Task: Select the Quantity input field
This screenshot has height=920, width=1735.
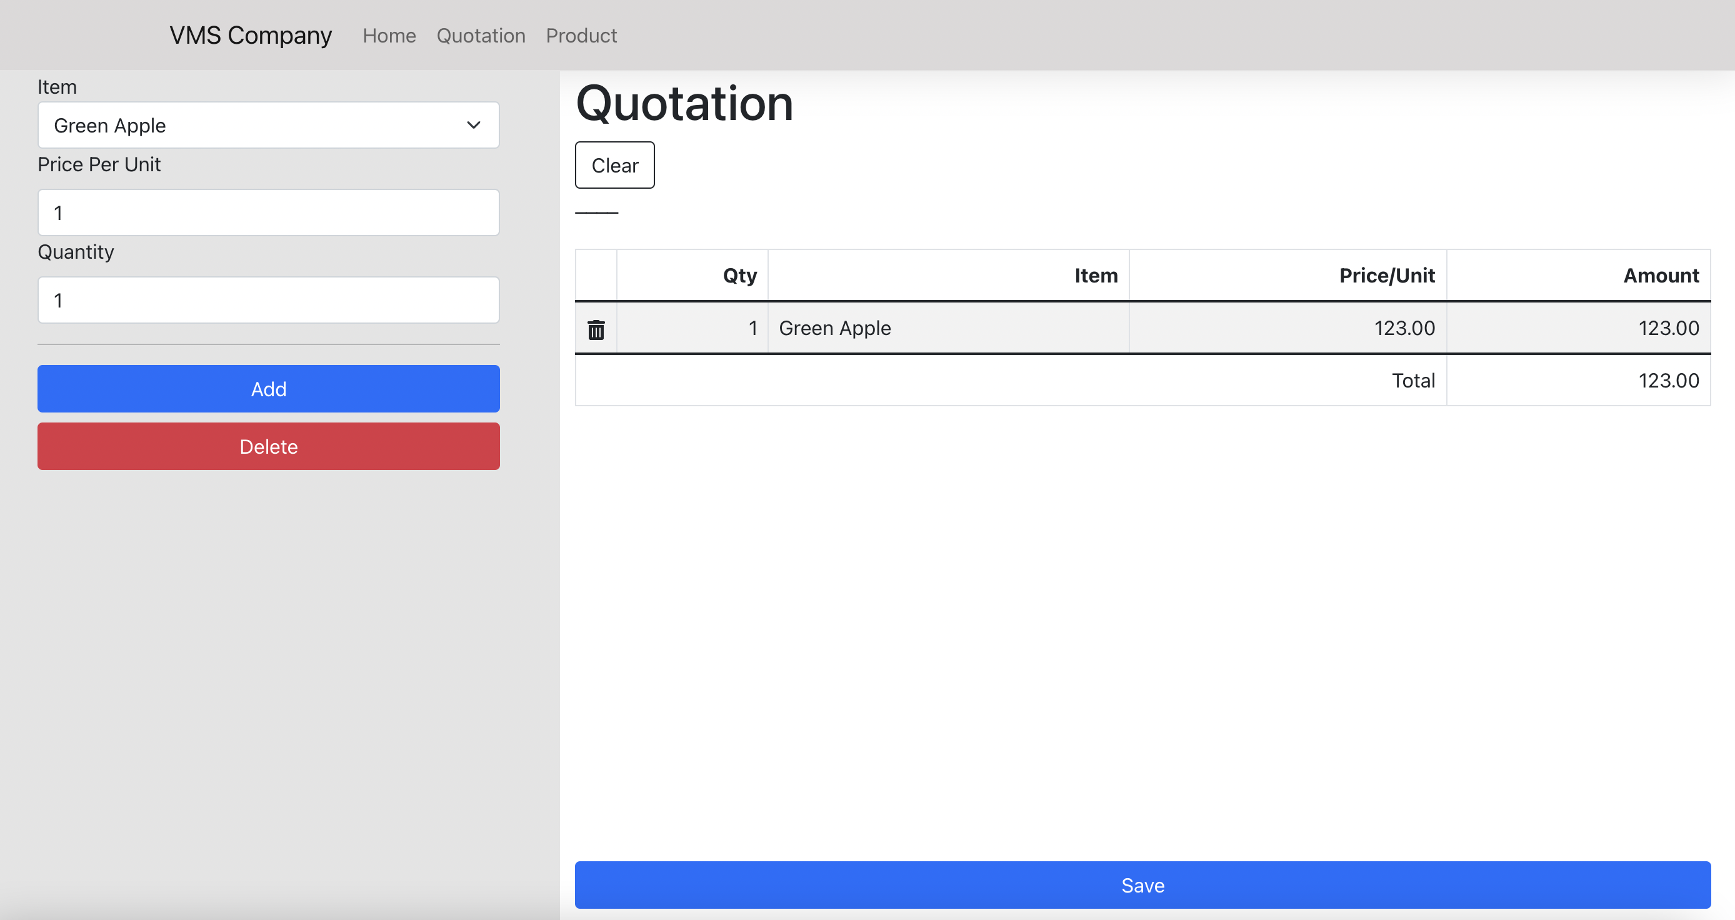Action: pos(268,300)
